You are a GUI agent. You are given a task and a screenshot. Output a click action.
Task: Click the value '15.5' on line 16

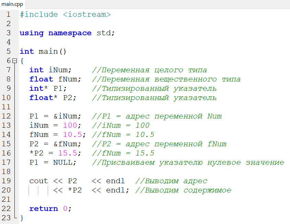pos(68,153)
